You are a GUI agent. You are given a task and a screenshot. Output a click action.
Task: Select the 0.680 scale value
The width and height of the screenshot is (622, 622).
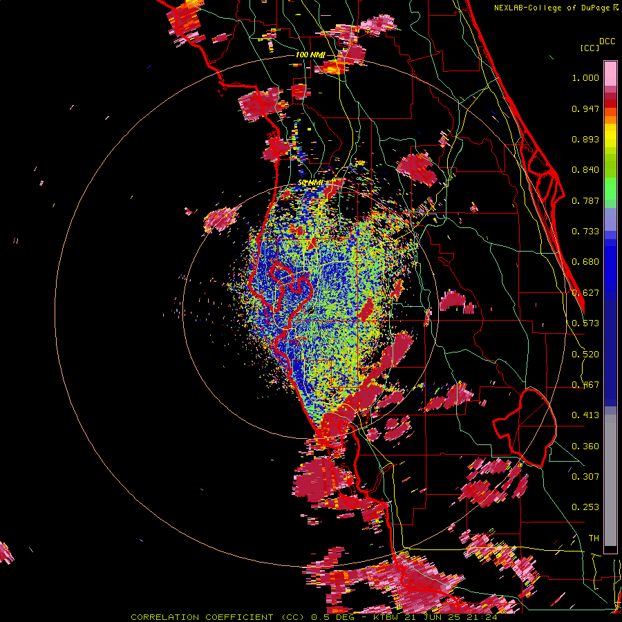(x=585, y=262)
